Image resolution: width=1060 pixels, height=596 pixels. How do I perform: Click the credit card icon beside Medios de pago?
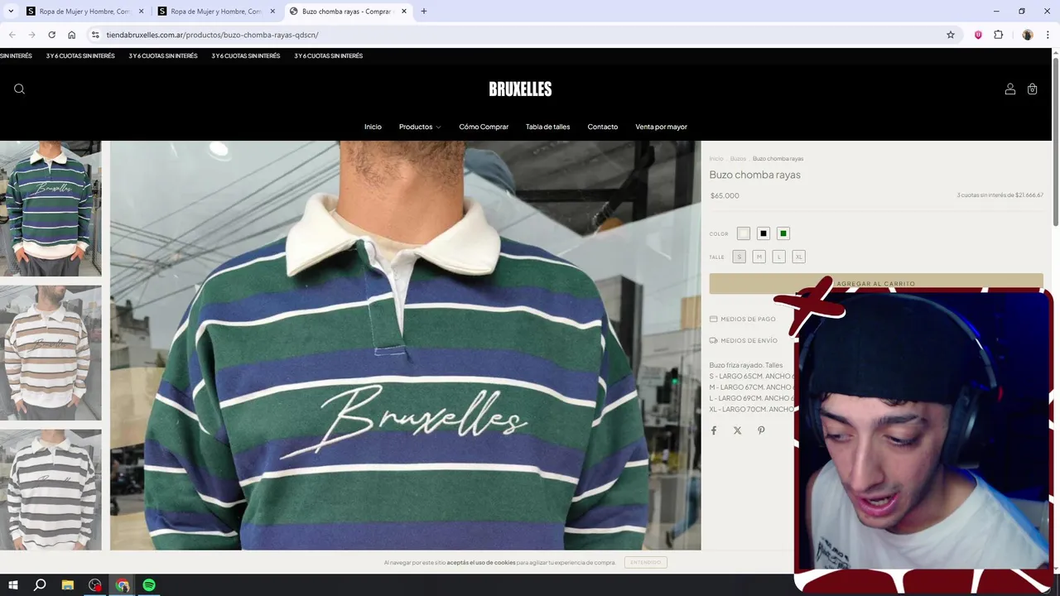pyautogui.click(x=713, y=319)
